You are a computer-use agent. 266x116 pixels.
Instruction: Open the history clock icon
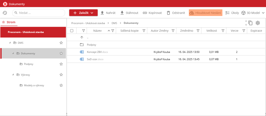tap(5, 13)
